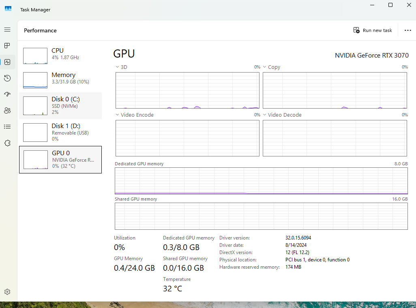Viewport: 416px width, 308px height.
Task: Switch to the Users page icon
Action: (7, 111)
